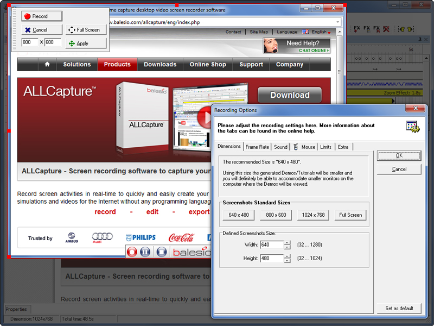Decrease Height with the down stepper arrow
This screenshot has width=434, height=326.
pyautogui.click(x=288, y=261)
